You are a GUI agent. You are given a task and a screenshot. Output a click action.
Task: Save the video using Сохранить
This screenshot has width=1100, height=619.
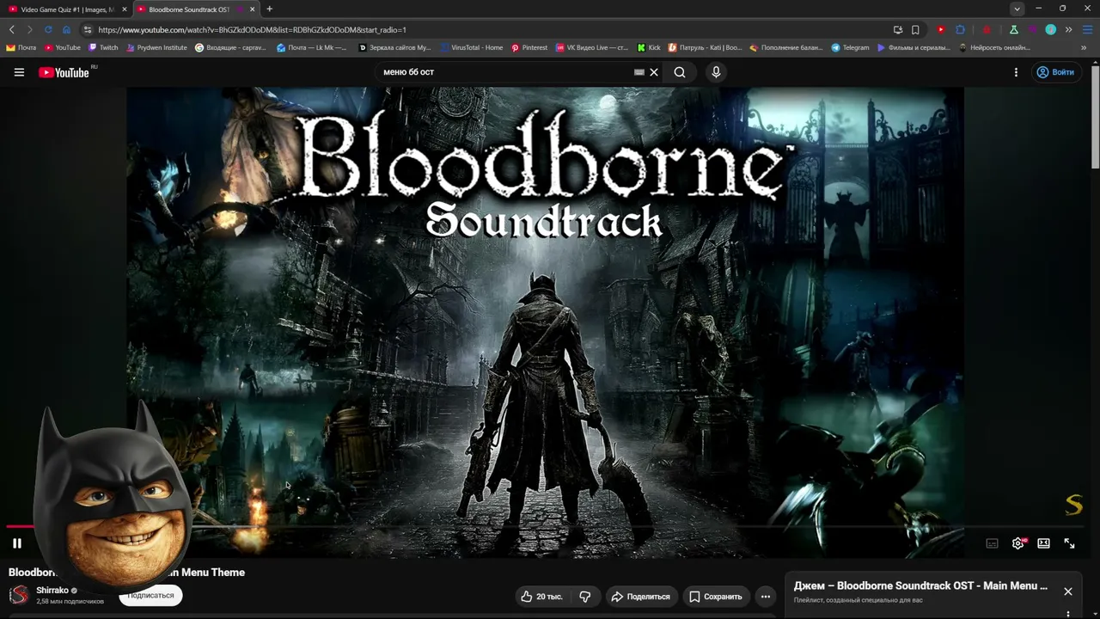pos(715,597)
